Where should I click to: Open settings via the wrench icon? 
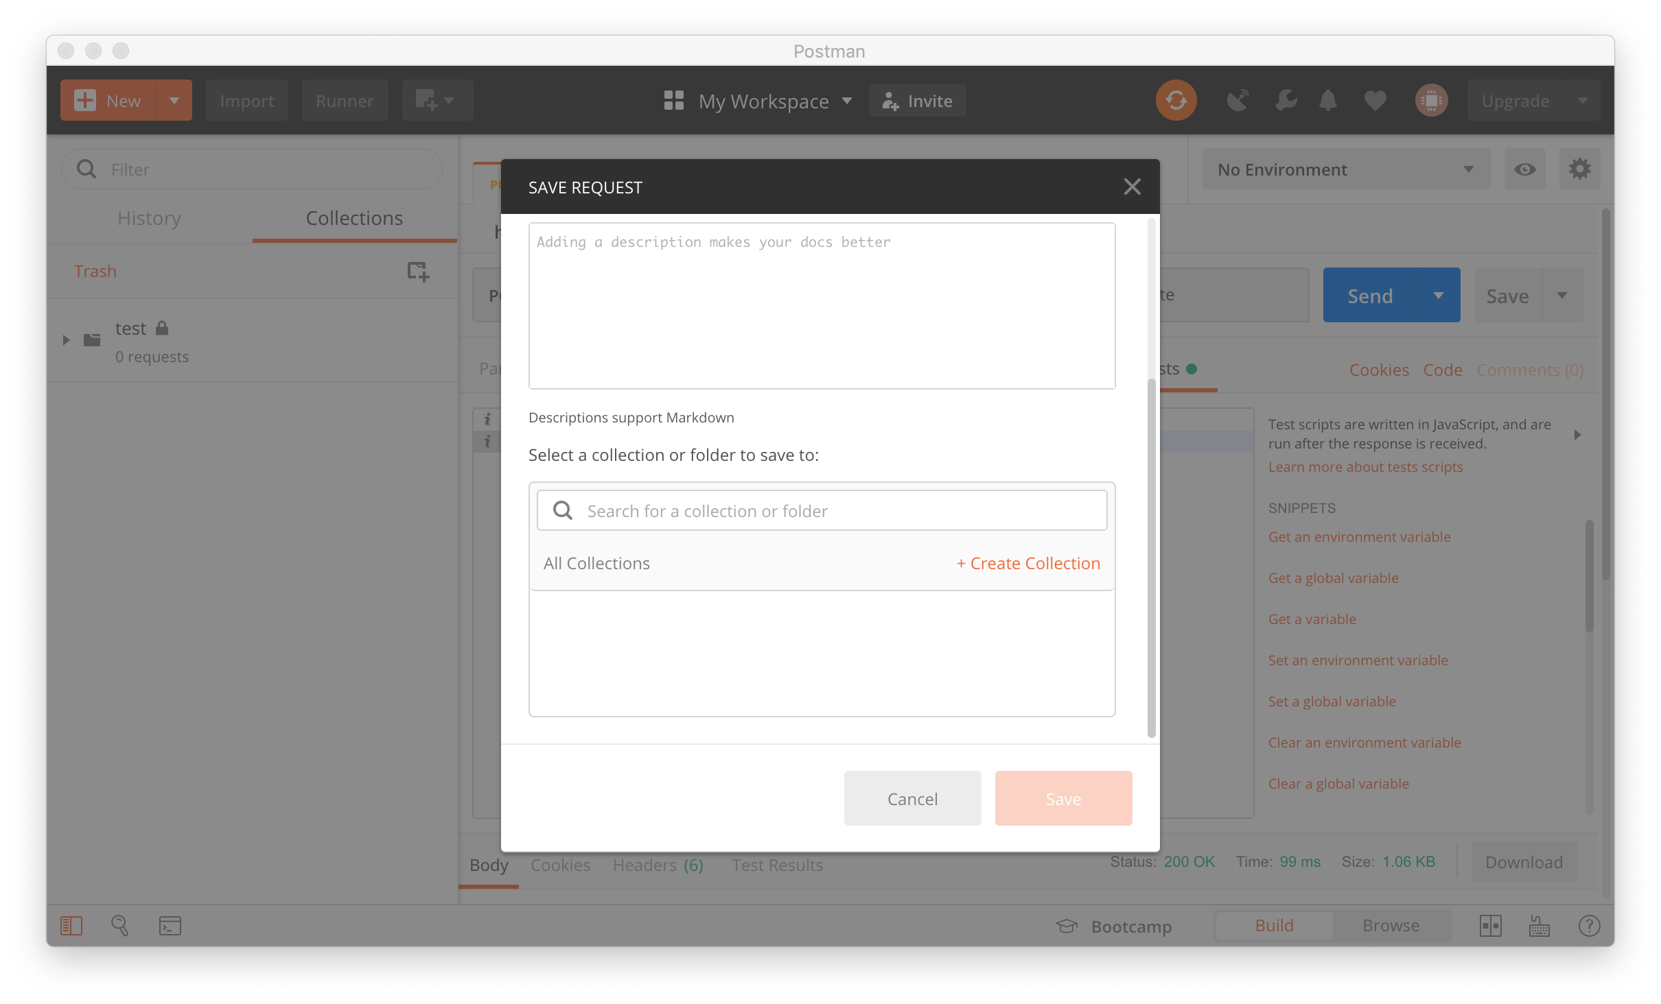(1285, 100)
